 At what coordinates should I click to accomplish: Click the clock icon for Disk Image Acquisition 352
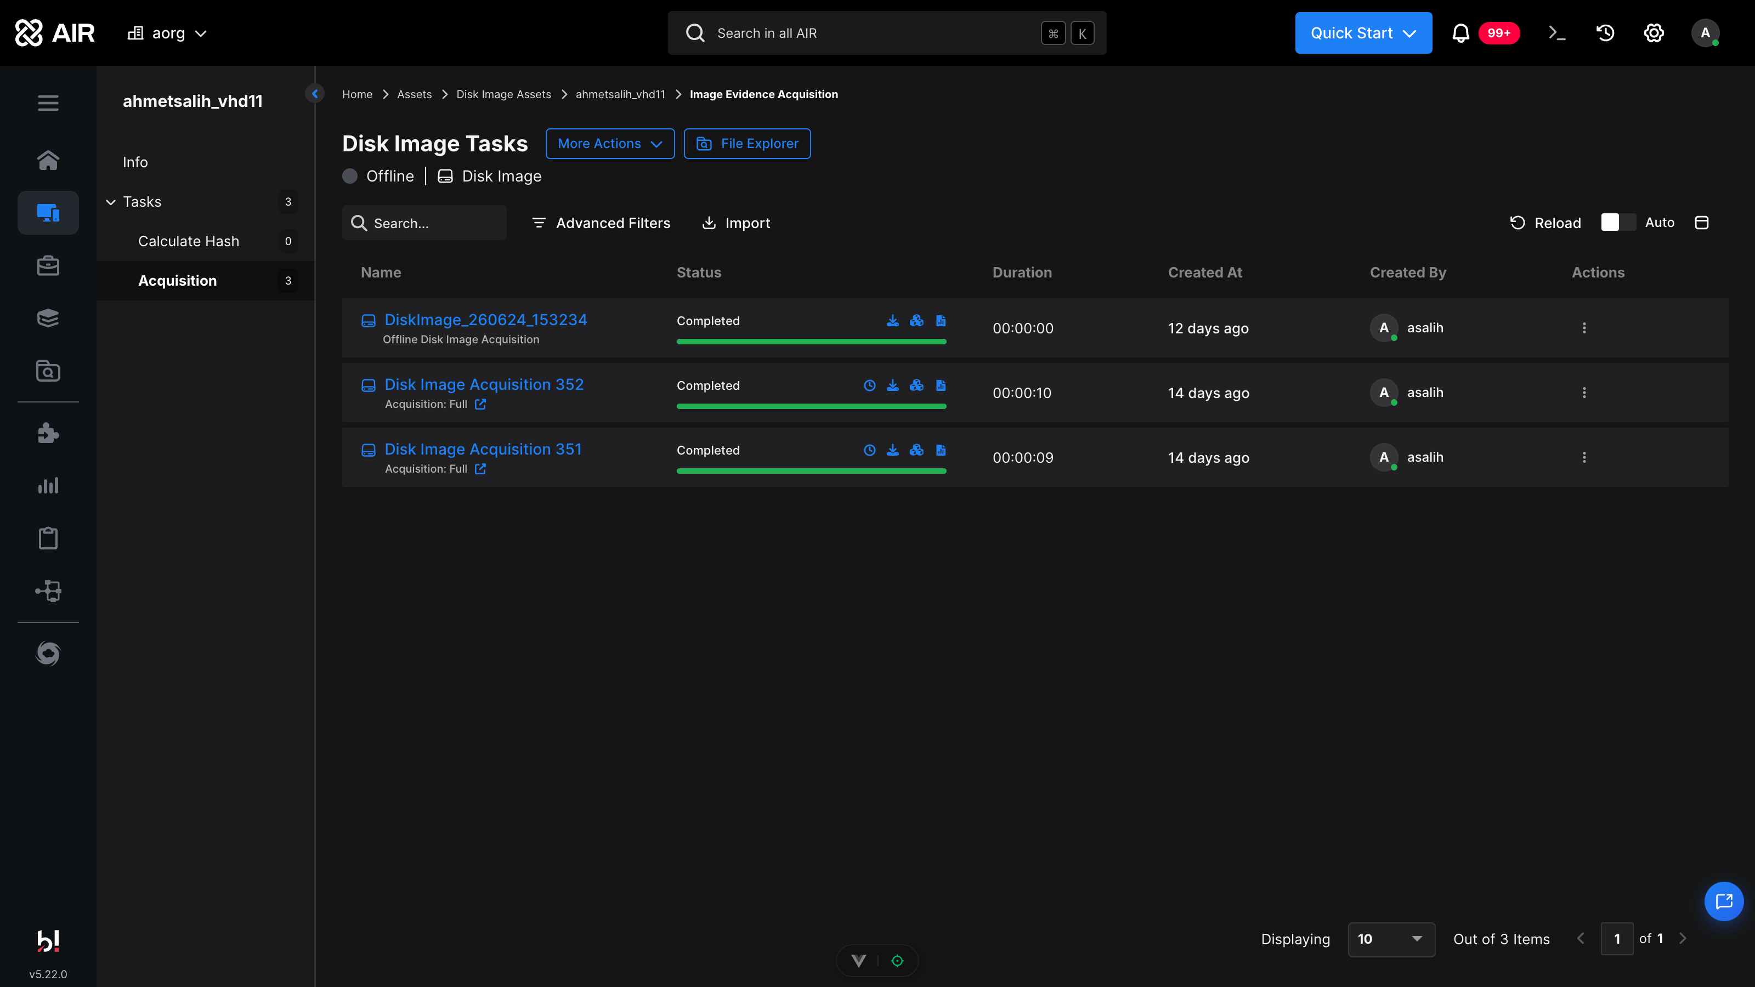click(x=870, y=385)
